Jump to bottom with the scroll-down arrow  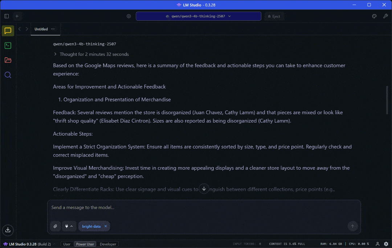point(204,189)
